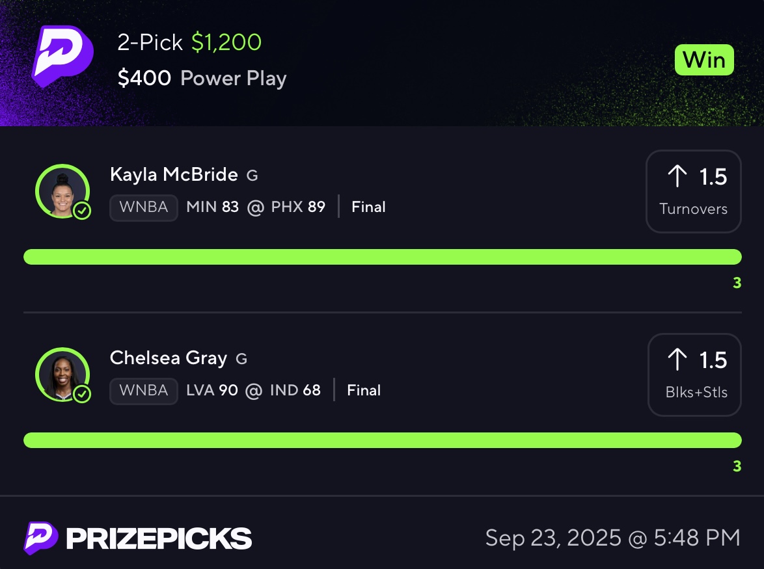
Task: Click the LVA 90 @ IND 68 score
Action: tap(253, 390)
